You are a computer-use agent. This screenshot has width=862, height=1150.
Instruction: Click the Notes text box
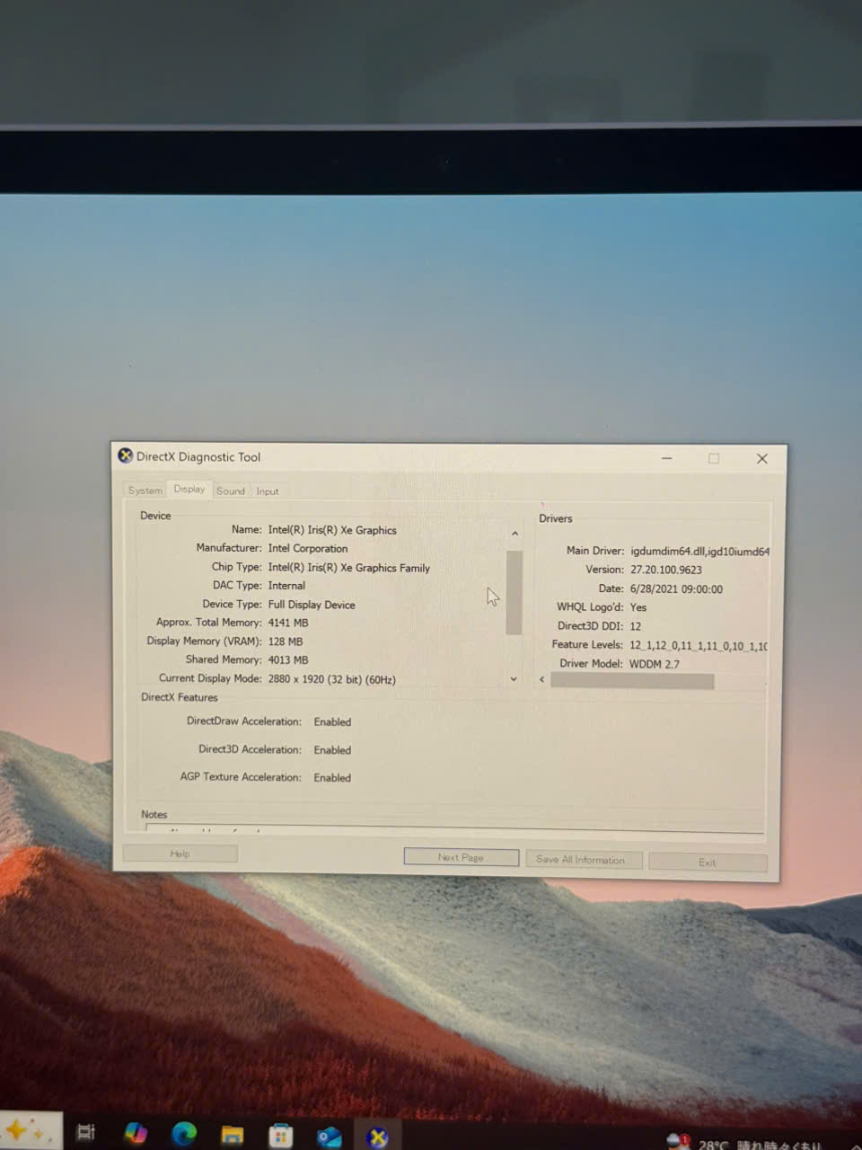click(454, 828)
